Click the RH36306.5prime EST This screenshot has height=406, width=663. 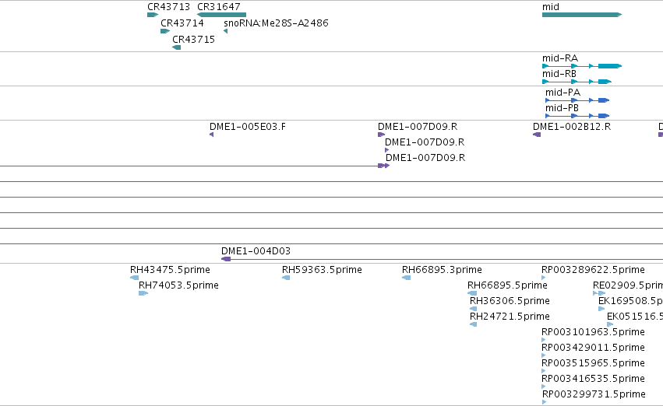[473, 309]
